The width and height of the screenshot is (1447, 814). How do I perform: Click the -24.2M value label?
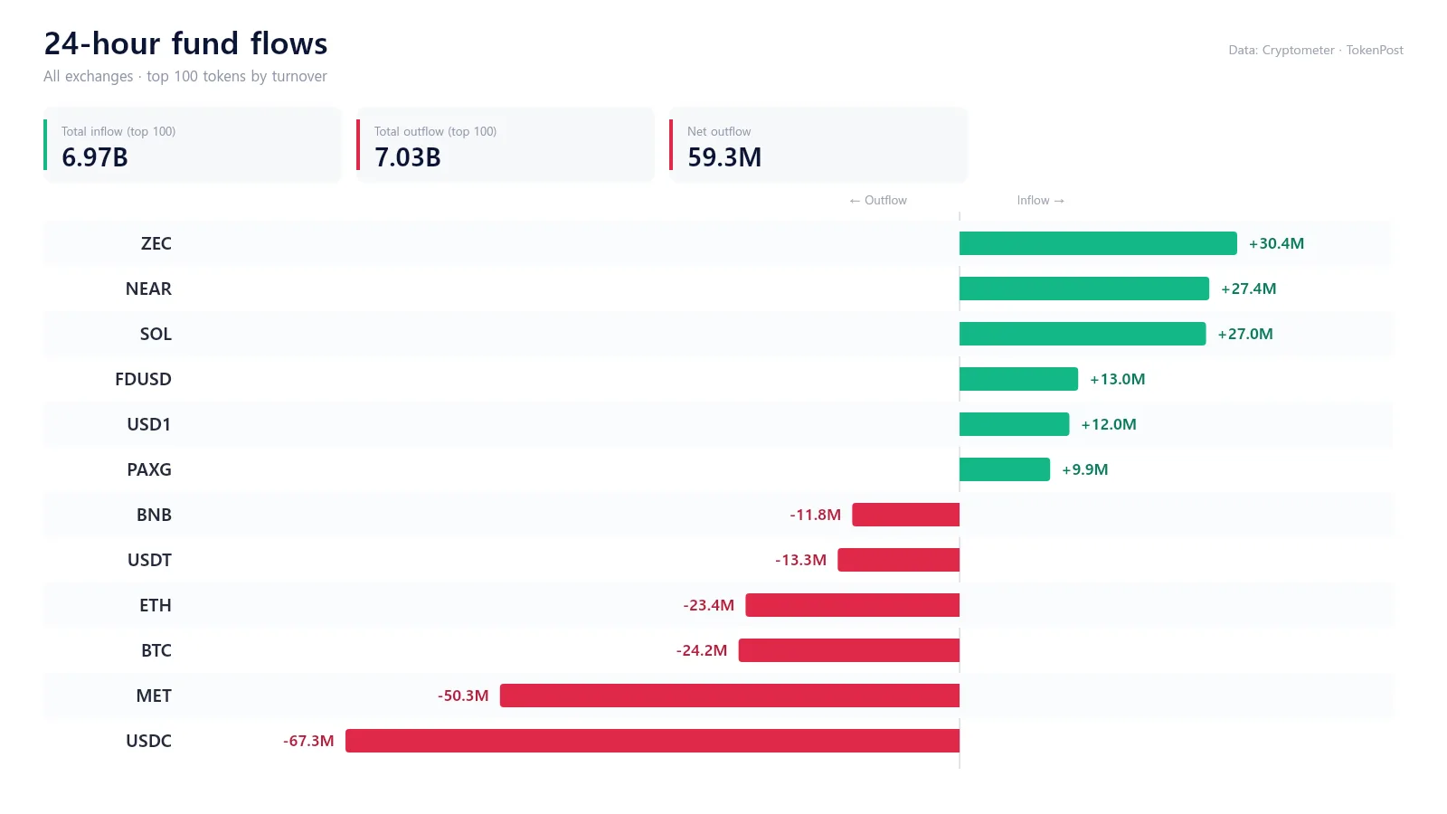[702, 650]
